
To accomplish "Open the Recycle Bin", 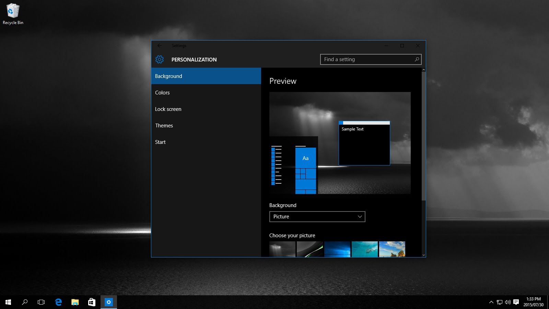I will (x=13, y=10).
